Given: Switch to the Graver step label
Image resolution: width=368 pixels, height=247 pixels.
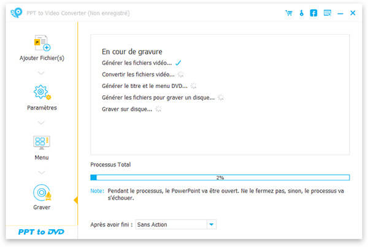Looking at the screenshot, I should click(42, 207).
